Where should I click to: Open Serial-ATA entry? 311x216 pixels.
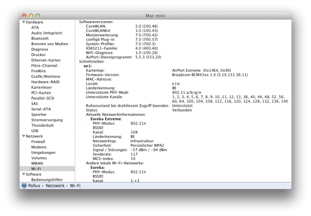coord(41,109)
